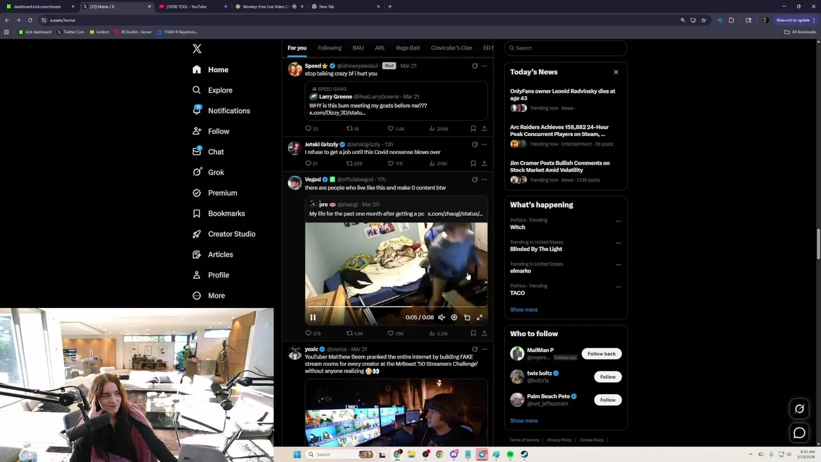
Task: Click the X logo in sidebar
Action: 197,49
